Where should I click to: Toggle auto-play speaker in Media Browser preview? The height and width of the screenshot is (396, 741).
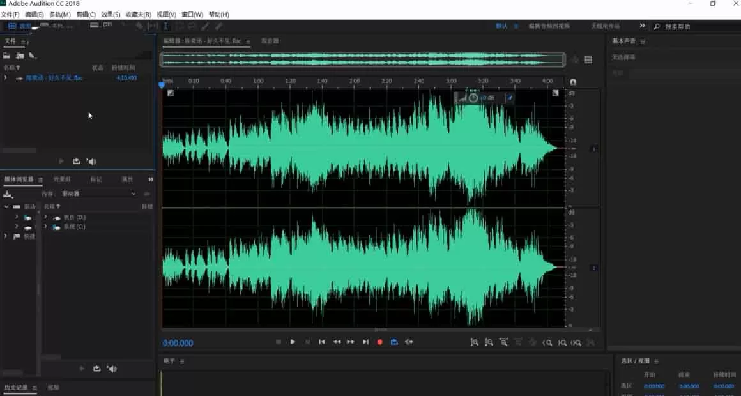112,369
